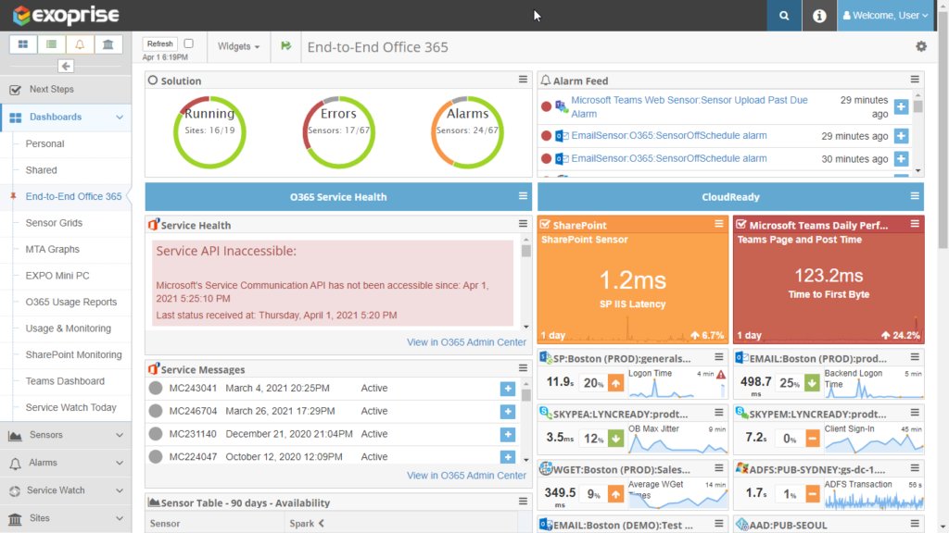The width and height of the screenshot is (949, 533).
Task: Expand Teams Web Sensor alarm plus button
Action: pyautogui.click(x=901, y=106)
